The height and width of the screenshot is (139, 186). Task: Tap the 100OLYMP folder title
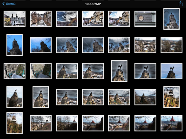[93, 4]
